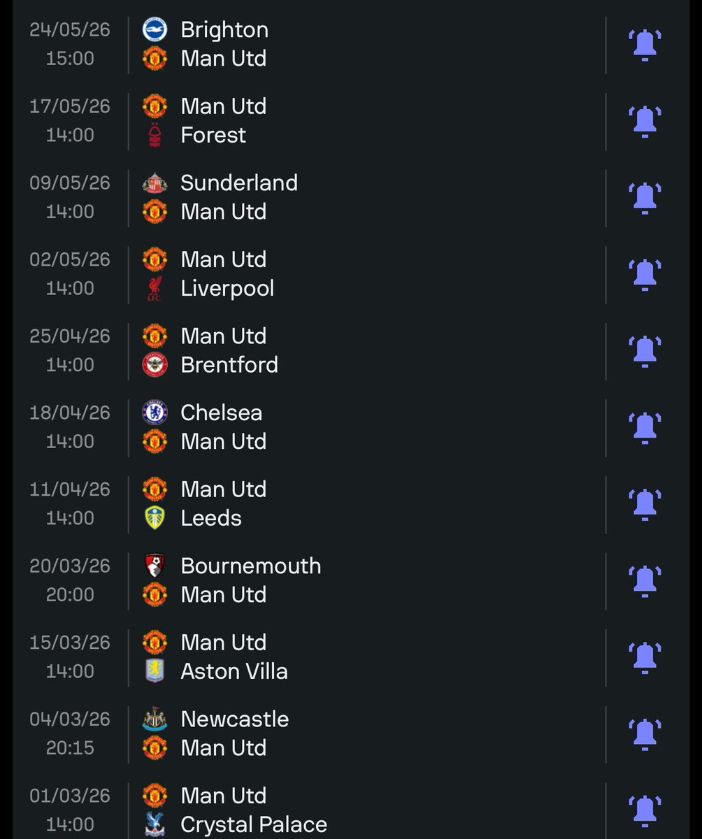Select the Bournemouth team name
Screen dimensions: 702x839
click(251, 566)
